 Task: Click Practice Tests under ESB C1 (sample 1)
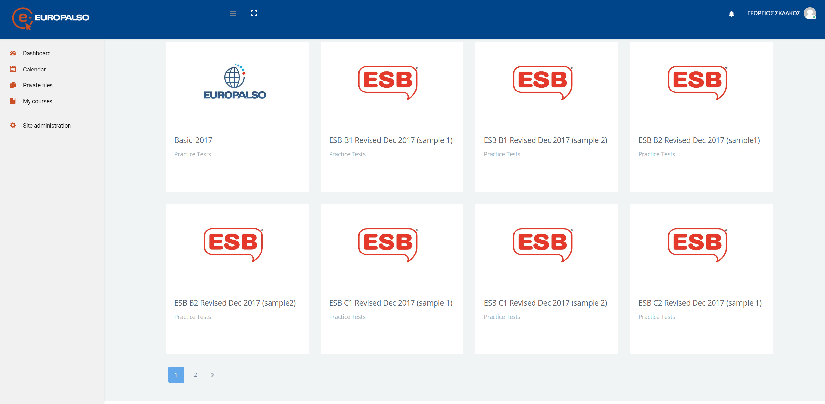click(x=347, y=317)
